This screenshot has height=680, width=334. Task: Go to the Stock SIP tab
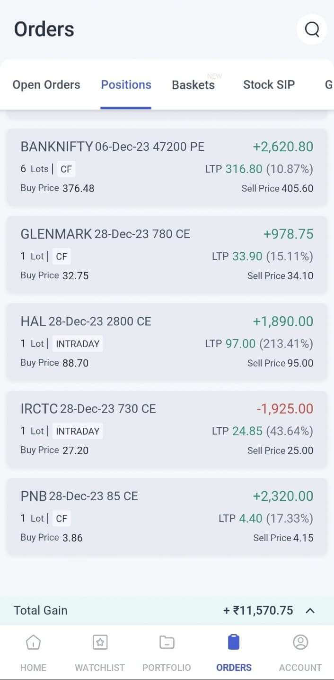pos(269,85)
